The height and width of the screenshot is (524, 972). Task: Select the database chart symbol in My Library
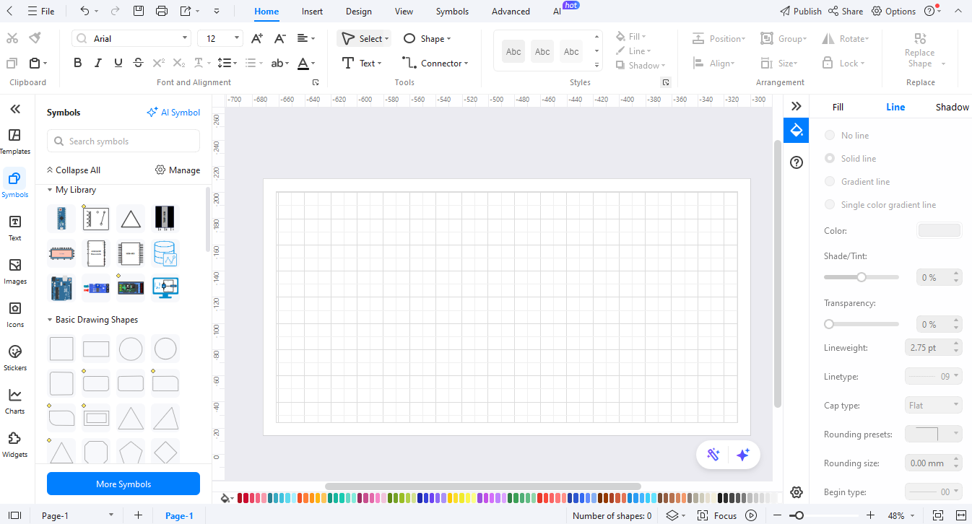point(165,253)
